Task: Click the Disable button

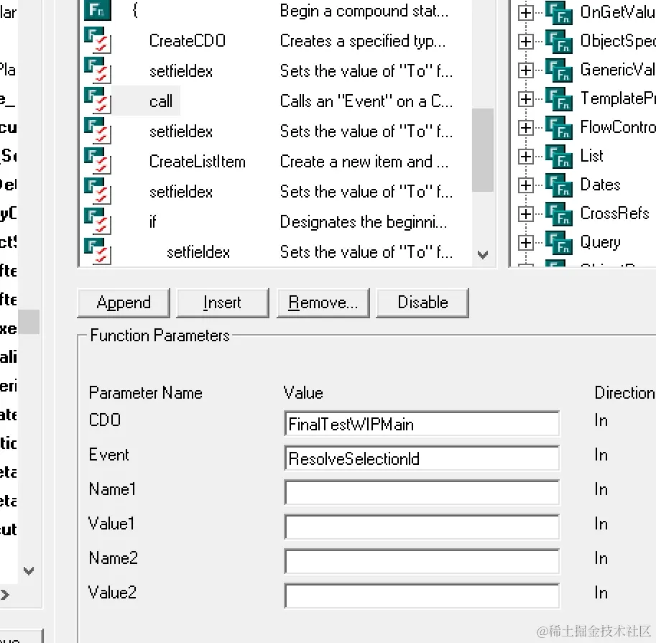Action: (x=422, y=302)
